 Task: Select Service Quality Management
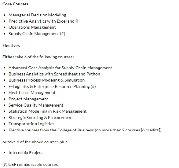[x=36, y=105]
